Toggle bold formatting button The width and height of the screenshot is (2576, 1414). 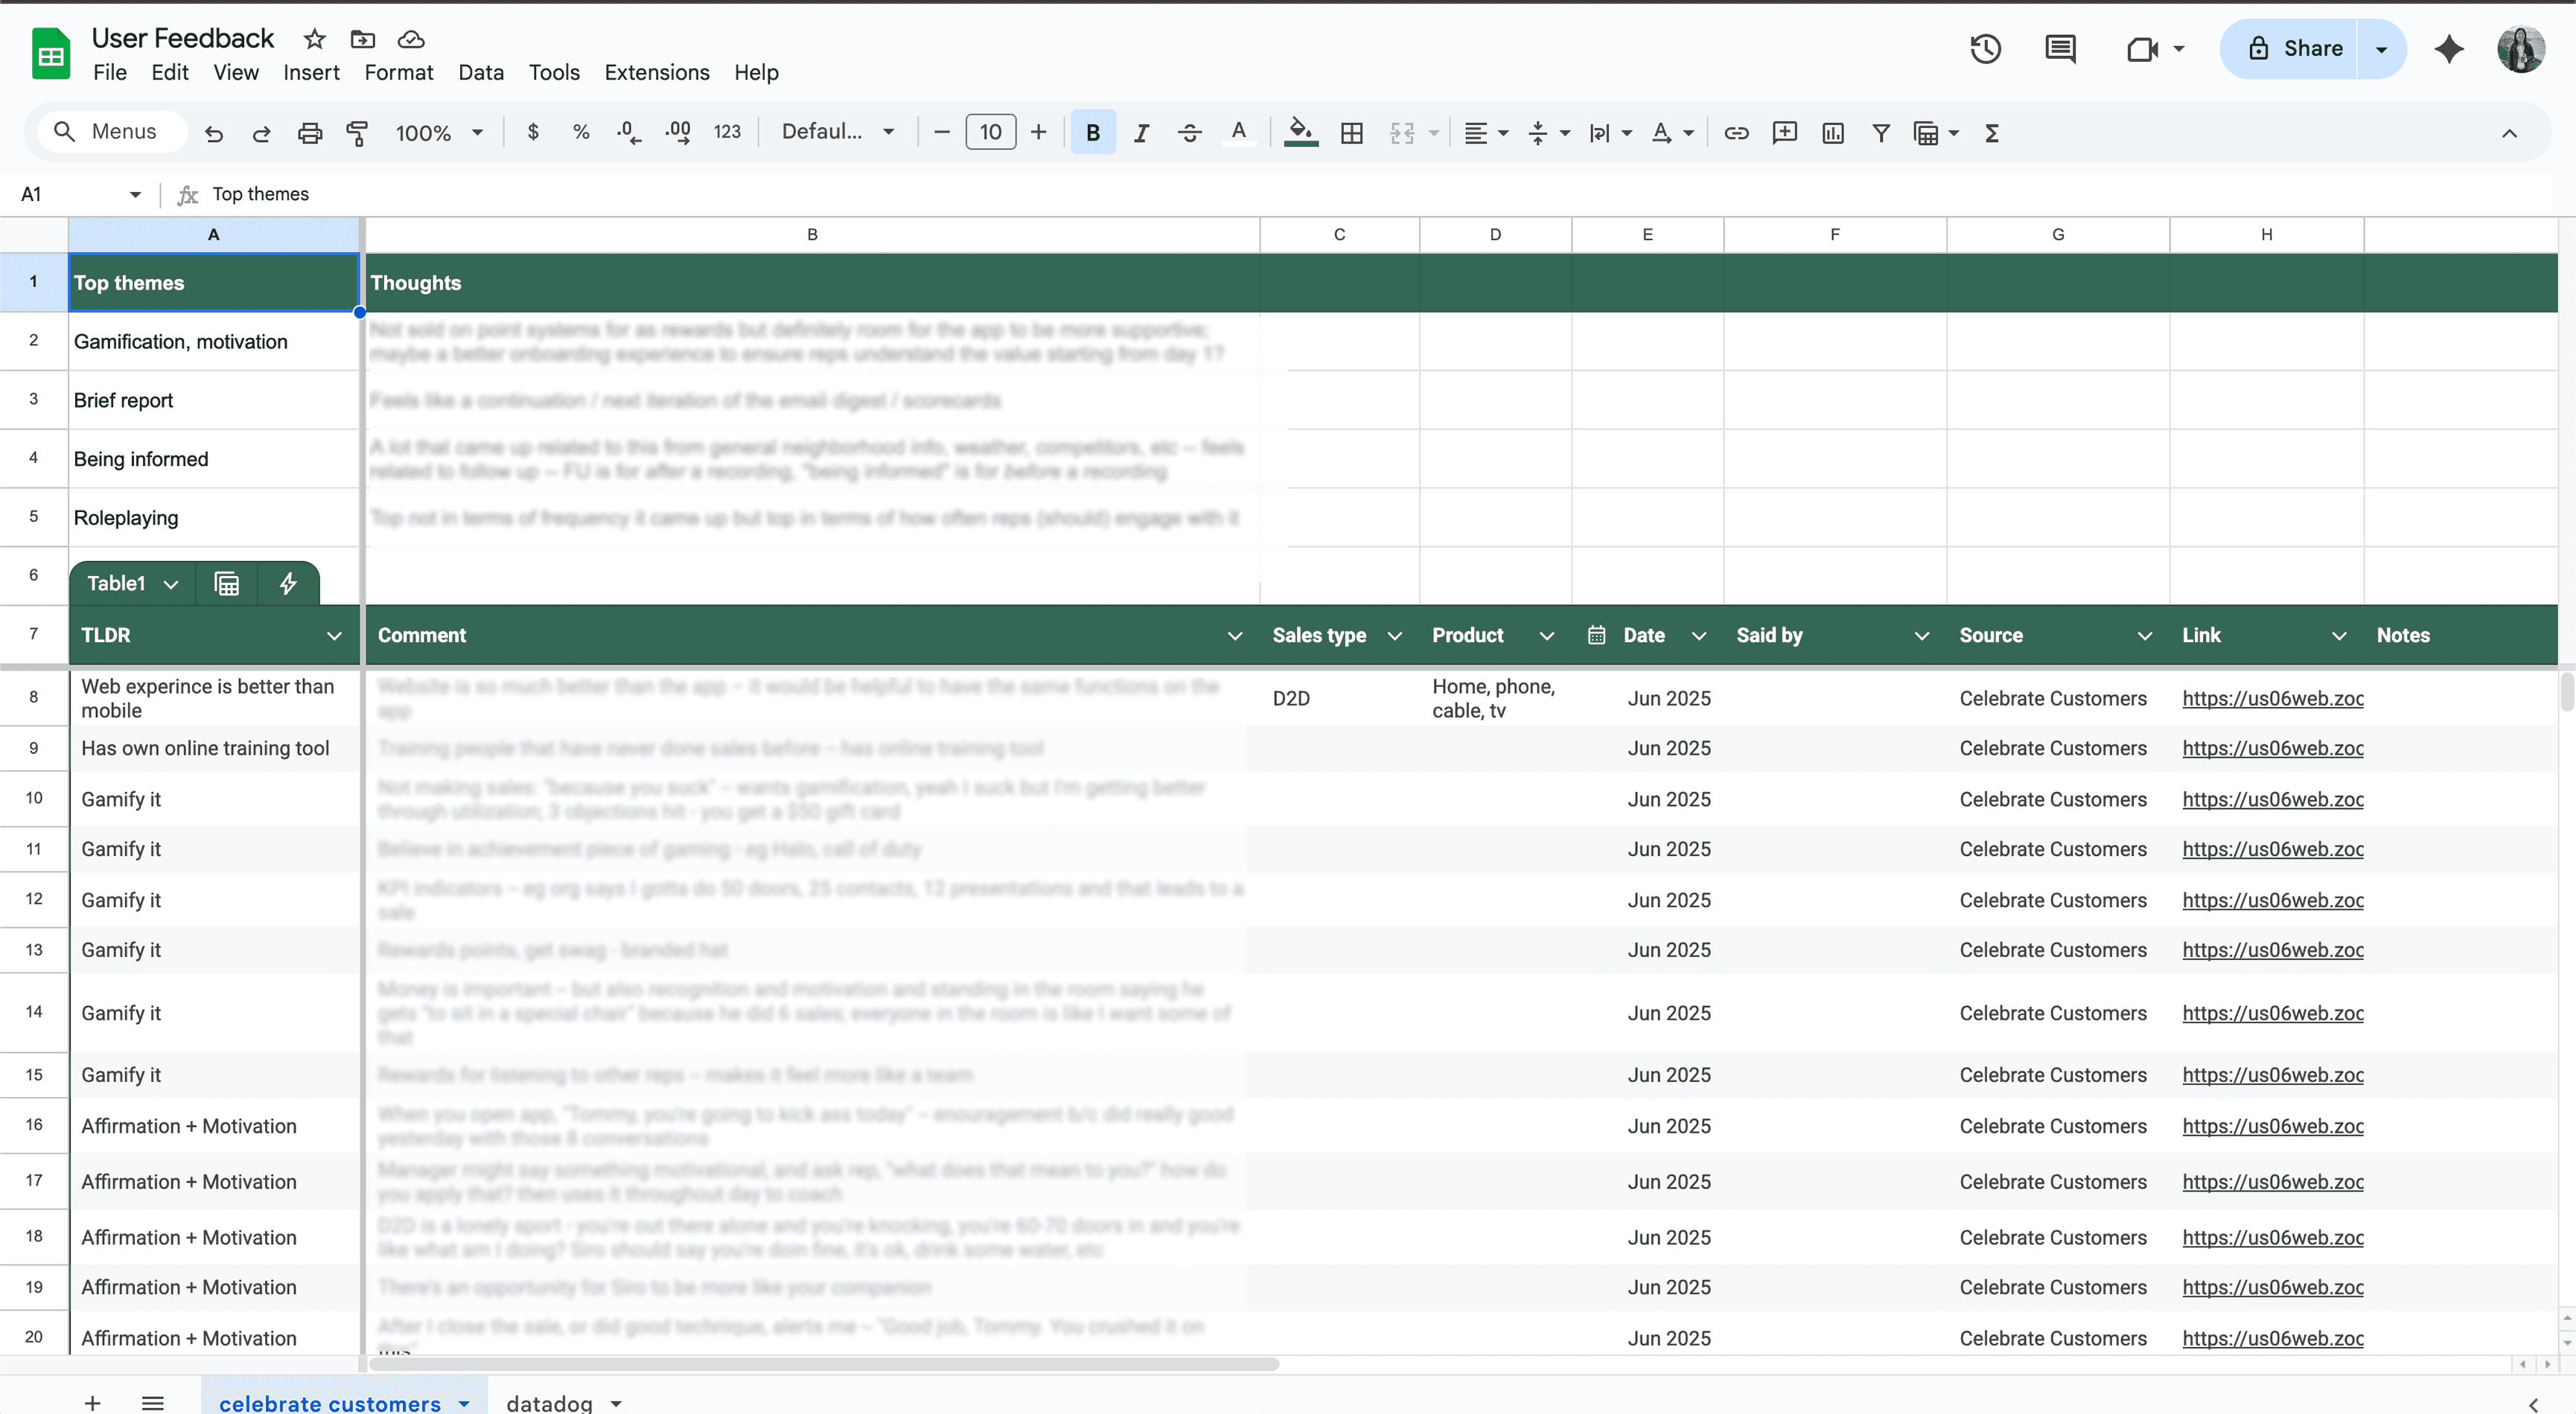tap(1092, 133)
